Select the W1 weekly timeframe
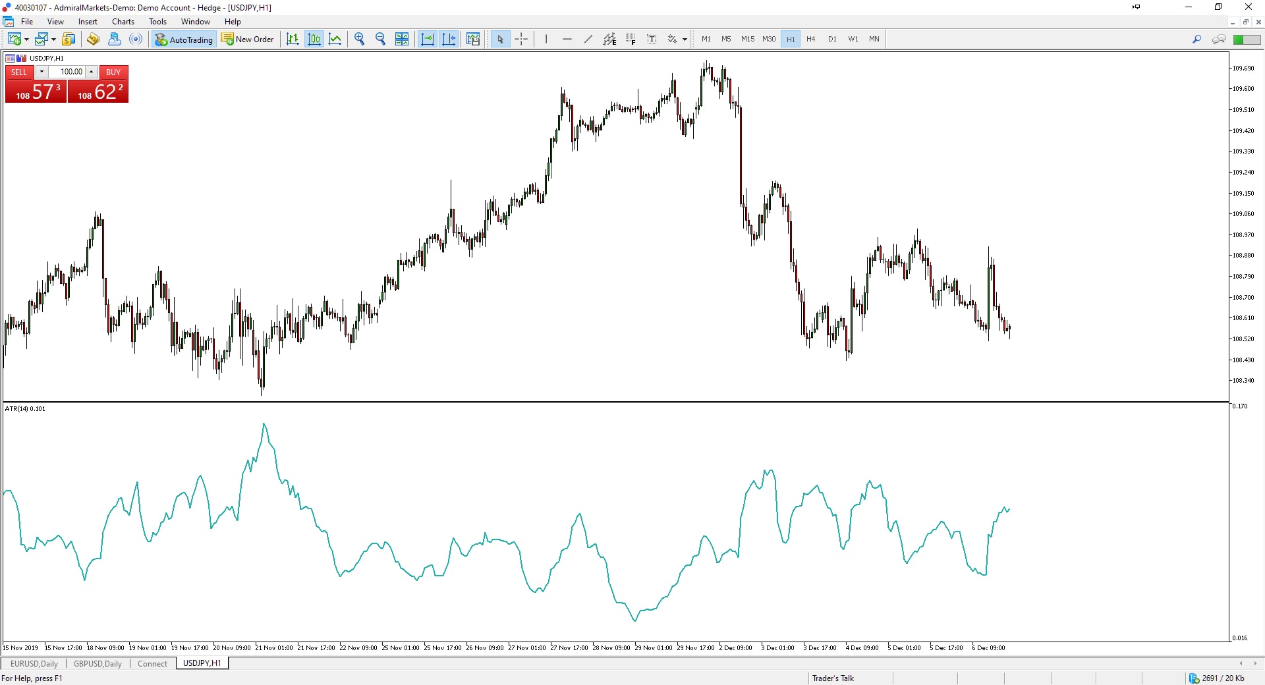The height and width of the screenshot is (685, 1265). coord(853,40)
